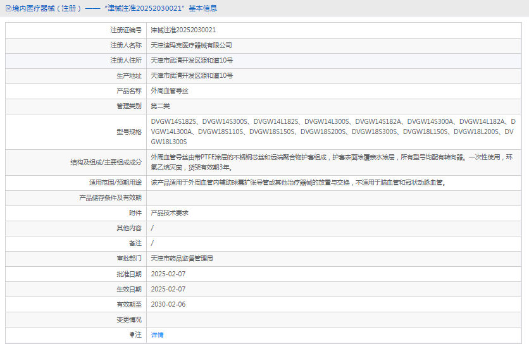Select the model list starting DVGW14S182S
The height and width of the screenshot is (349, 529).
coord(333,132)
